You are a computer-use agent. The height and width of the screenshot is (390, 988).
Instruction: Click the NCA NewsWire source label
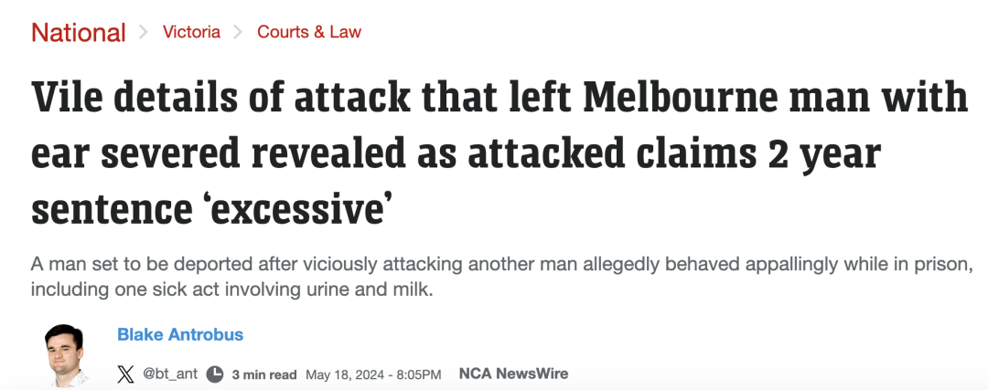pyautogui.click(x=513, y=374)
